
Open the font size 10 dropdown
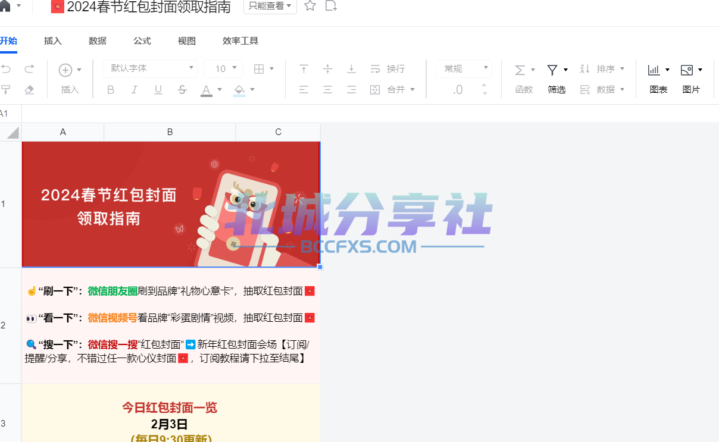(224, 68)
